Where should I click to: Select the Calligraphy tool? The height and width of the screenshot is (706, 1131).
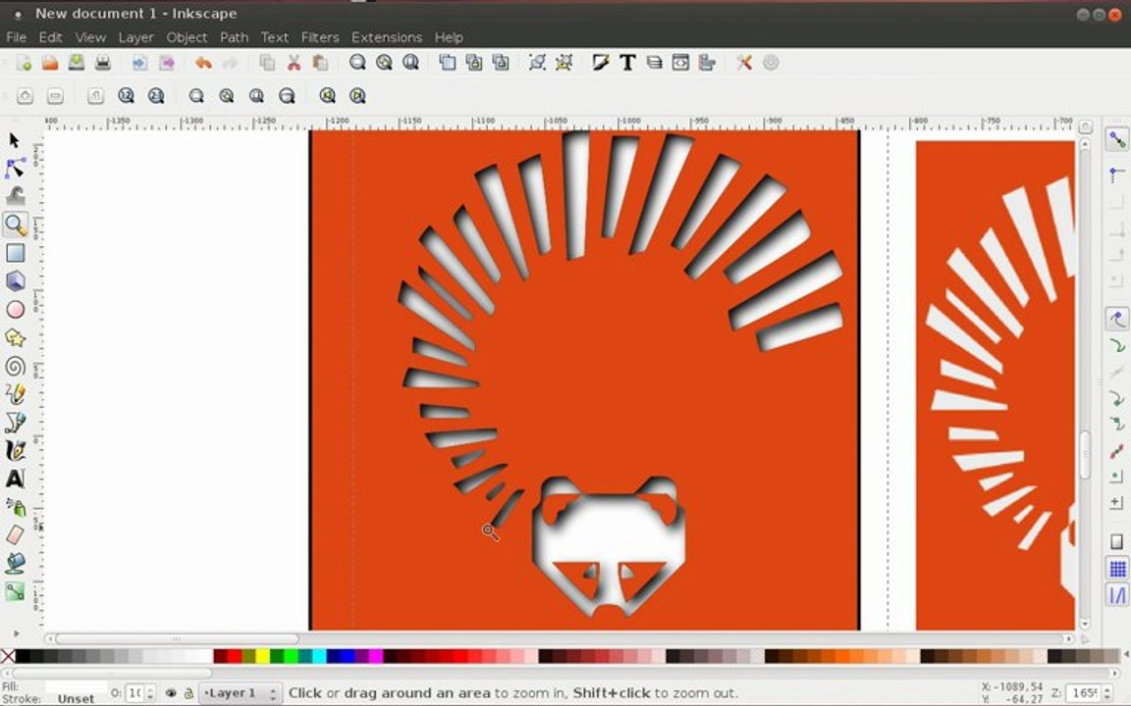click(15, 450)
